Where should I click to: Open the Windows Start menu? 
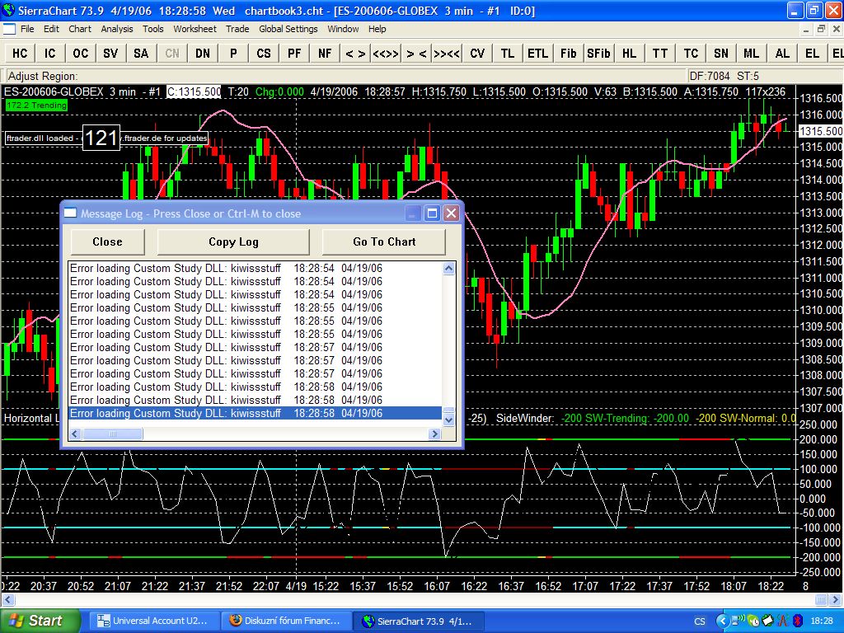tap(40, 621)
